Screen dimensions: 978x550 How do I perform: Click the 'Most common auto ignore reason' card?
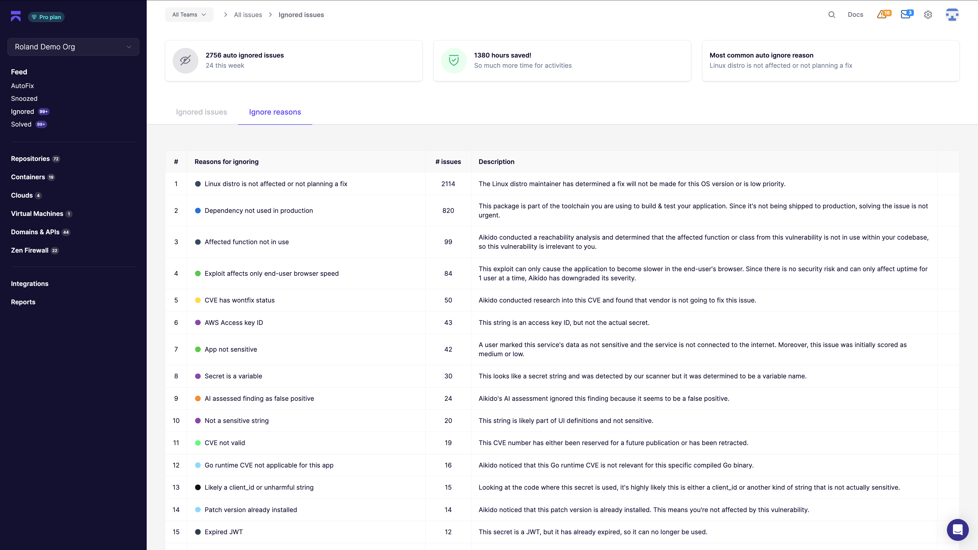[831, 61]
